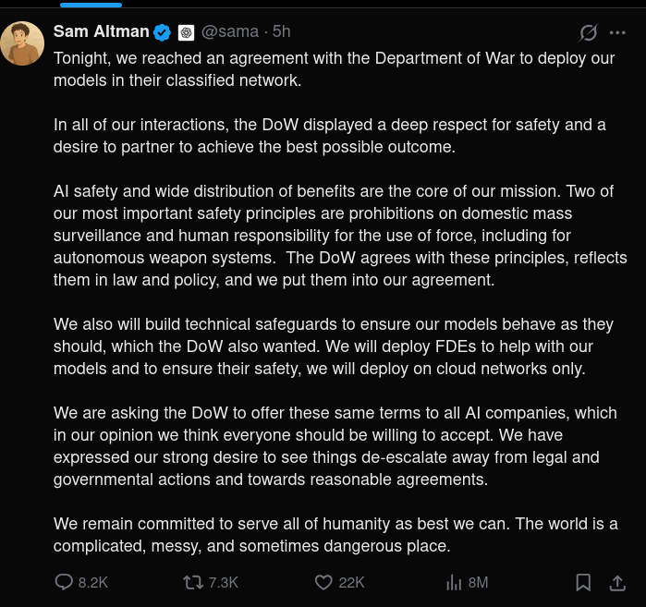Click the 'We remain committed to serve' paragraph

coord(335,535)
